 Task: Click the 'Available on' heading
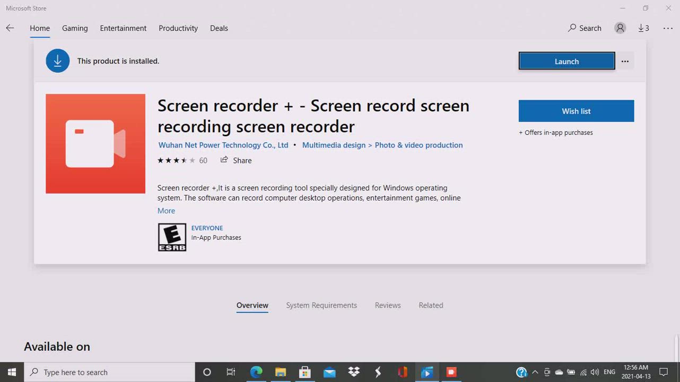pos(57,346)
